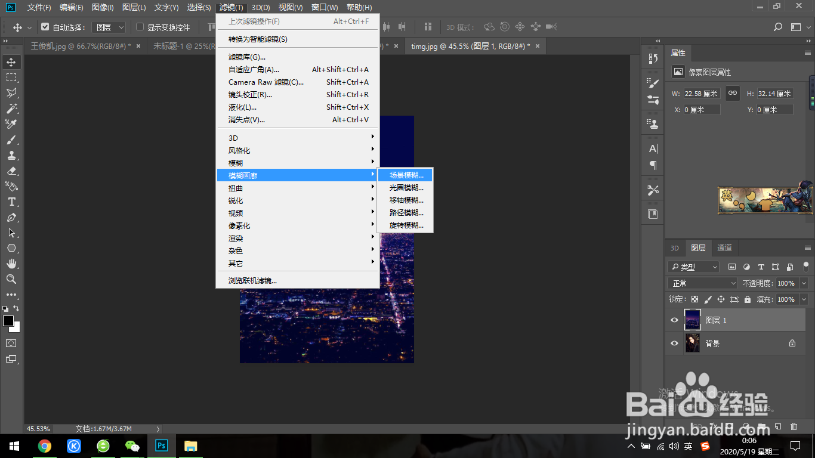Select the Rectangular Marquee tool
815x458 pixels.
[x=11, y=78]
